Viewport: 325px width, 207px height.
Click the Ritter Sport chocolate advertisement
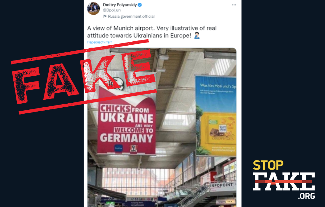coord(216,116)
